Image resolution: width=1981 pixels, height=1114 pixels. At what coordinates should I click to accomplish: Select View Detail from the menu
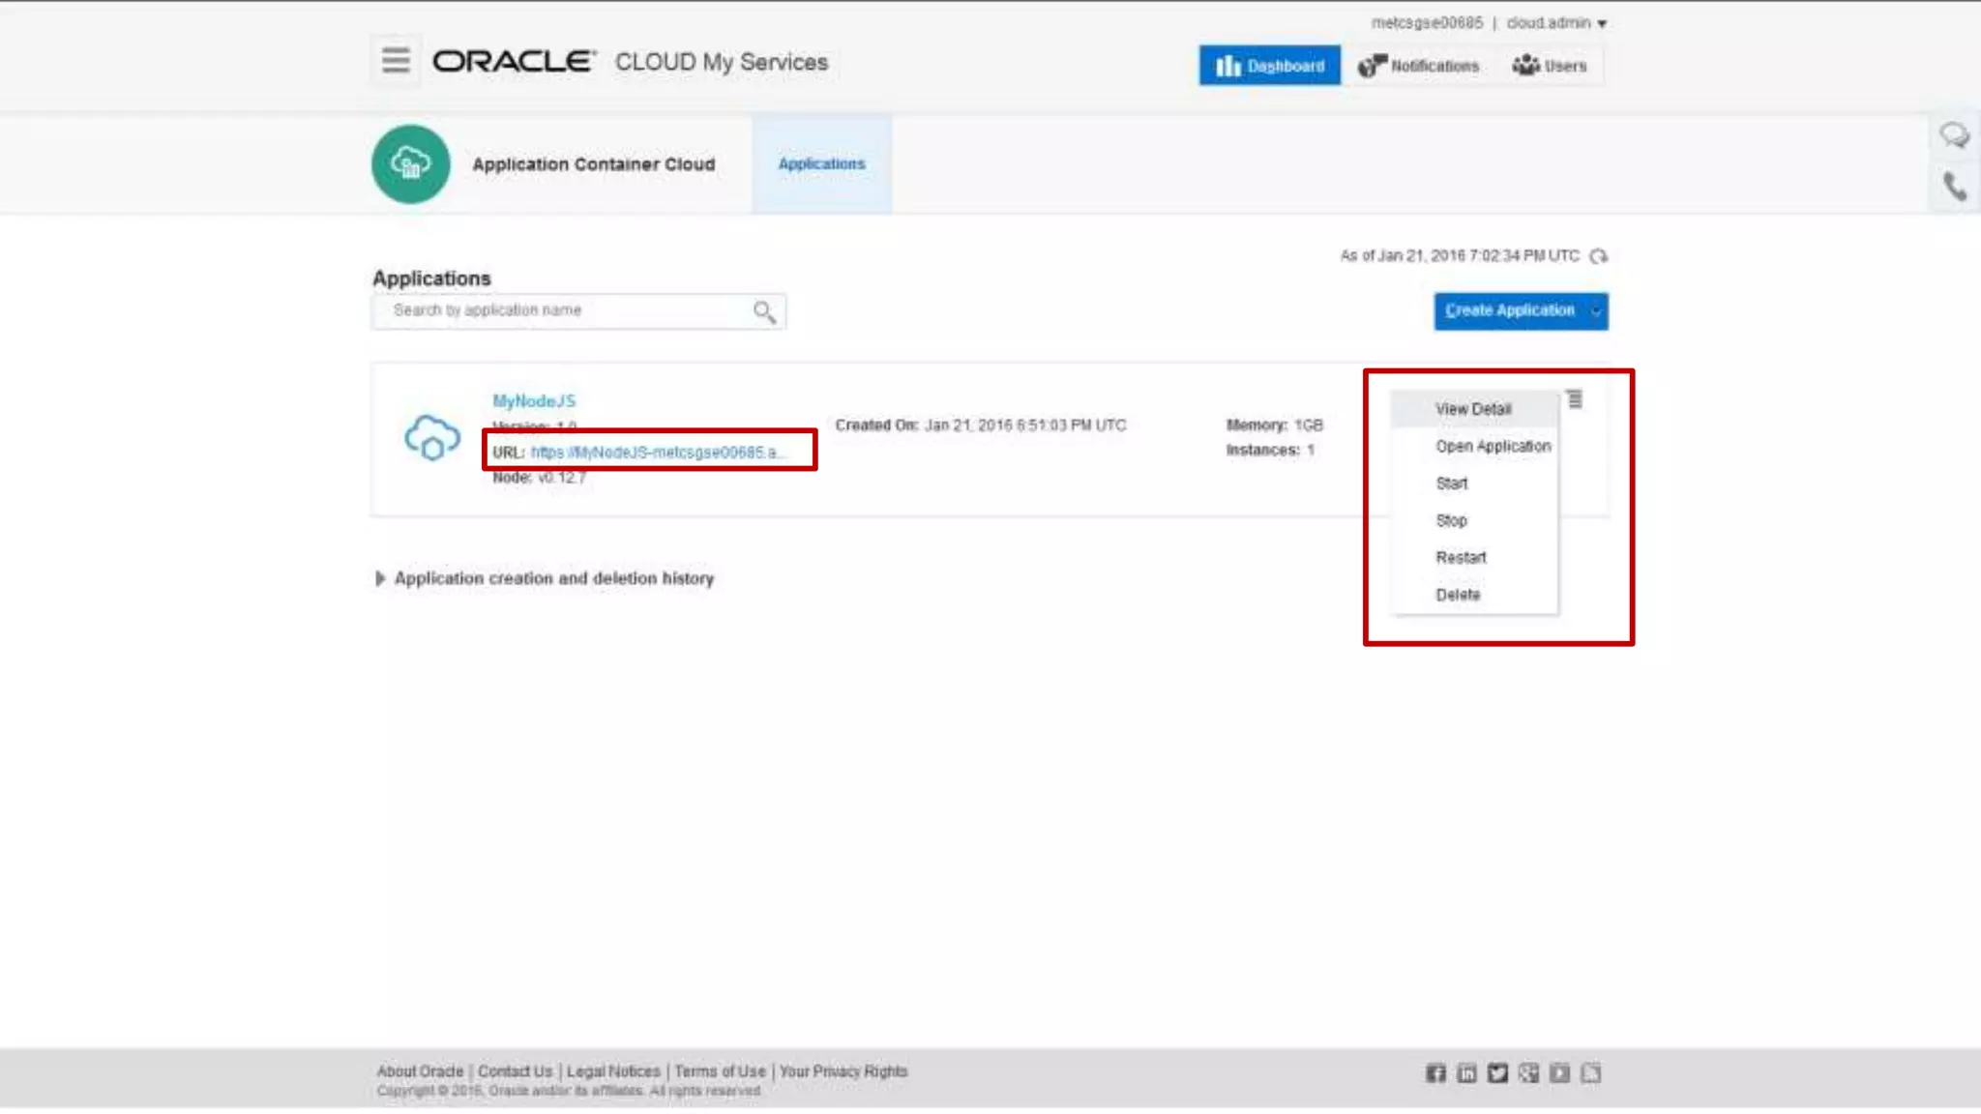pyautogui.click(x=1473, y=409)
